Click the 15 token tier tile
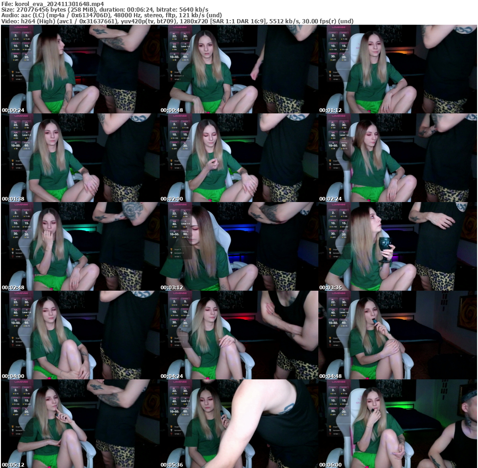Screen dimensions: 478x468 point(26,46)
